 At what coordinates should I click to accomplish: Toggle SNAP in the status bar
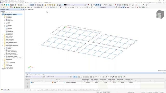pyautogui.click(x=98, y=92)
